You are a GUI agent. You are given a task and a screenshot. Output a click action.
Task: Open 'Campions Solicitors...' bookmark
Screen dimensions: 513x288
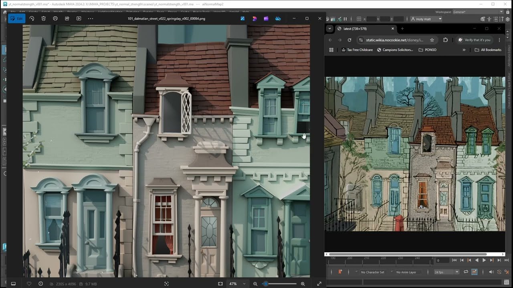point(395,50)
